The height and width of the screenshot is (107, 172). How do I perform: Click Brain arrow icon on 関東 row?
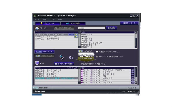pos(91,76)
